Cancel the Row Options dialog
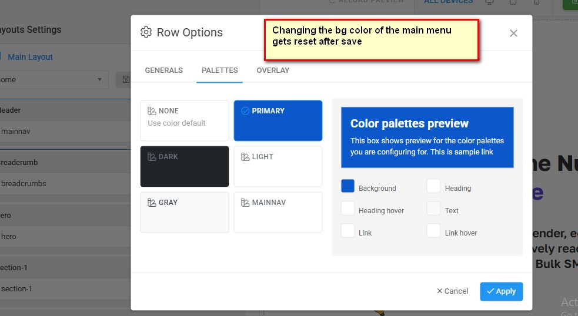This screenshot has height=316, width=578. point(452,291)
